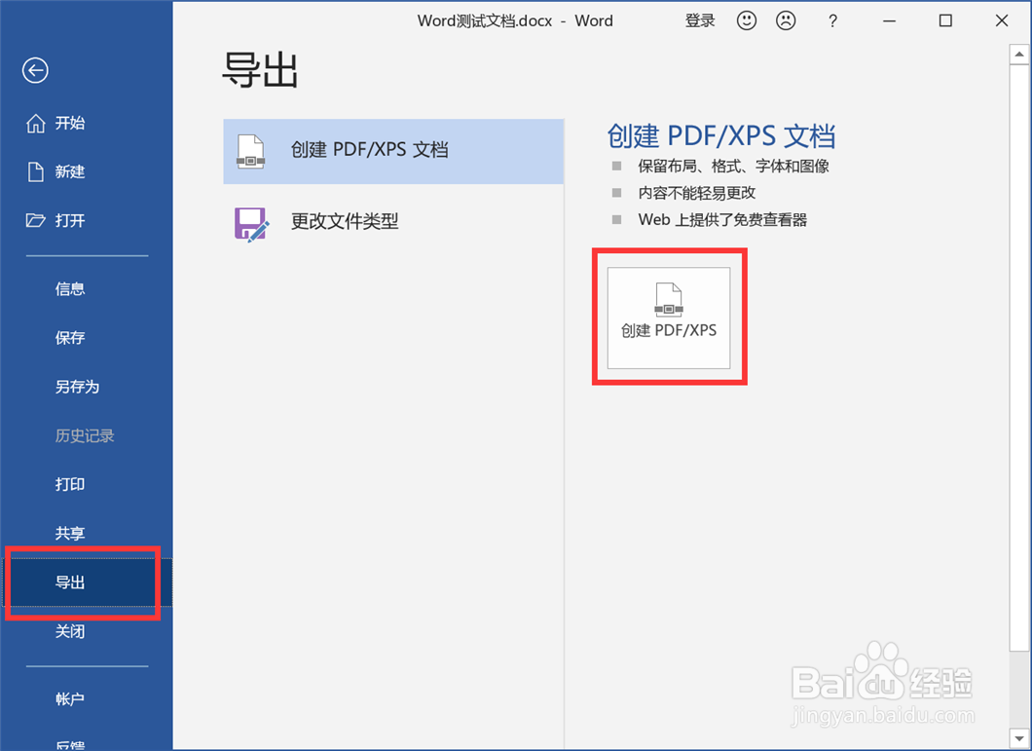Open the 共享 panel
The width and height of the screenshot is (1032, 751).
pyautogui.click(x=69, y=533)
